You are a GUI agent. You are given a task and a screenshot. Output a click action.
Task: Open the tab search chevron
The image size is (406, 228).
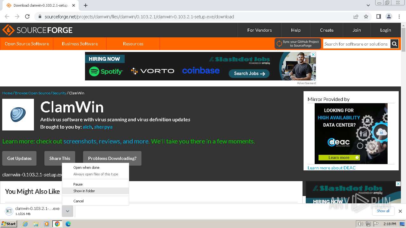click(x=368, y=5)
